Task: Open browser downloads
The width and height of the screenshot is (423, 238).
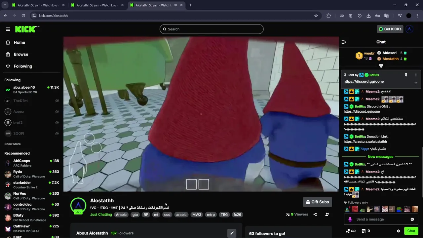Action: [x=368, y=16]
